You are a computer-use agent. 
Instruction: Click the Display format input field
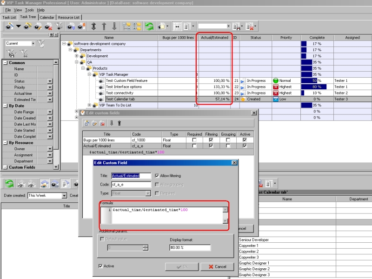190,247
